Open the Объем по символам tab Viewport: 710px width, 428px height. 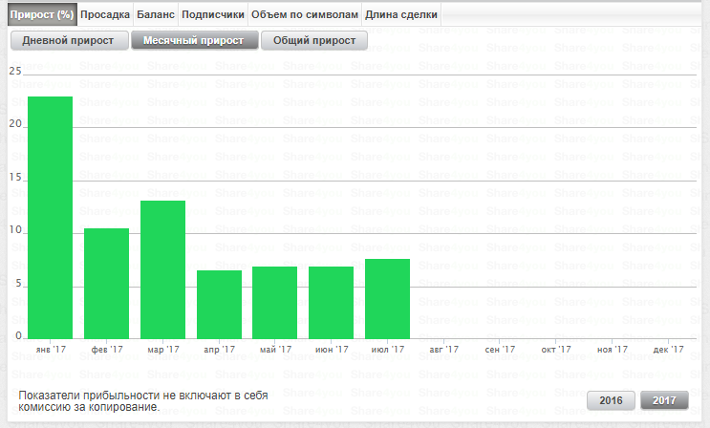click(x=306, y=15)
